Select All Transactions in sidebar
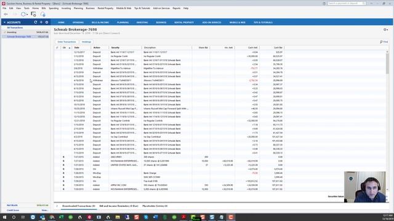The image size is (394, 221). pyautogui.click(x=15, y=28)
